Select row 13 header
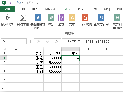The image size is (123, 92). pyautogui.click(x=3, y=54)
